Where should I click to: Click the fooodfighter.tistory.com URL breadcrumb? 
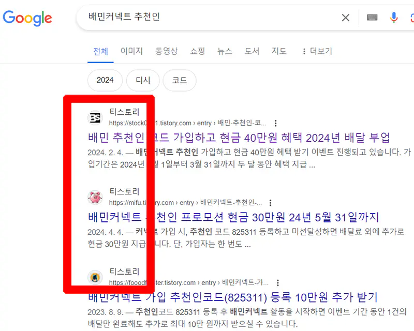pos(188,283)
